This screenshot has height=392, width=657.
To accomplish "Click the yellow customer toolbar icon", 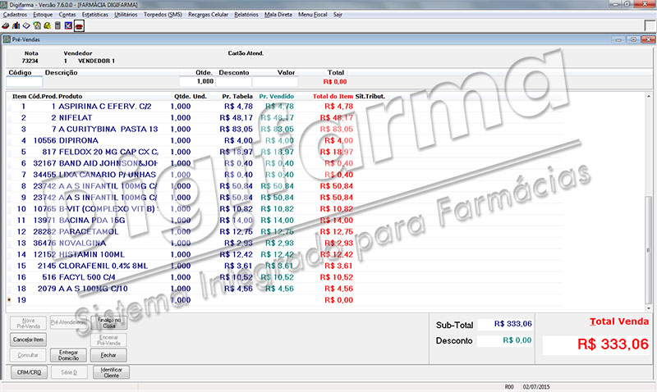I will point(48,26).
